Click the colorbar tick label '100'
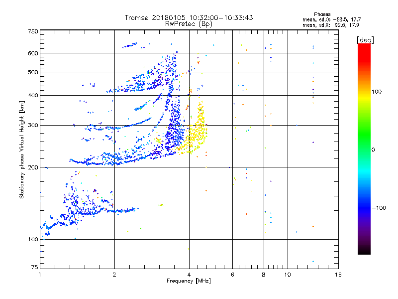 pos(377,92)
